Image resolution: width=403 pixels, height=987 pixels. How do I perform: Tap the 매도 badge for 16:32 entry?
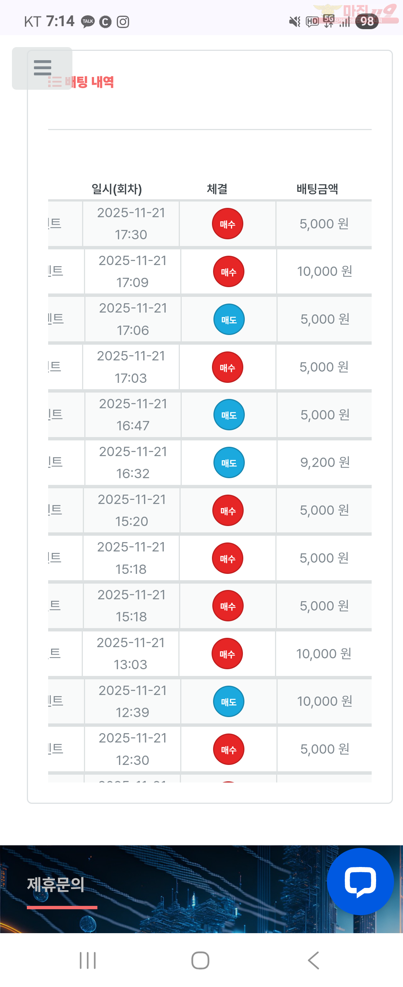229,462
